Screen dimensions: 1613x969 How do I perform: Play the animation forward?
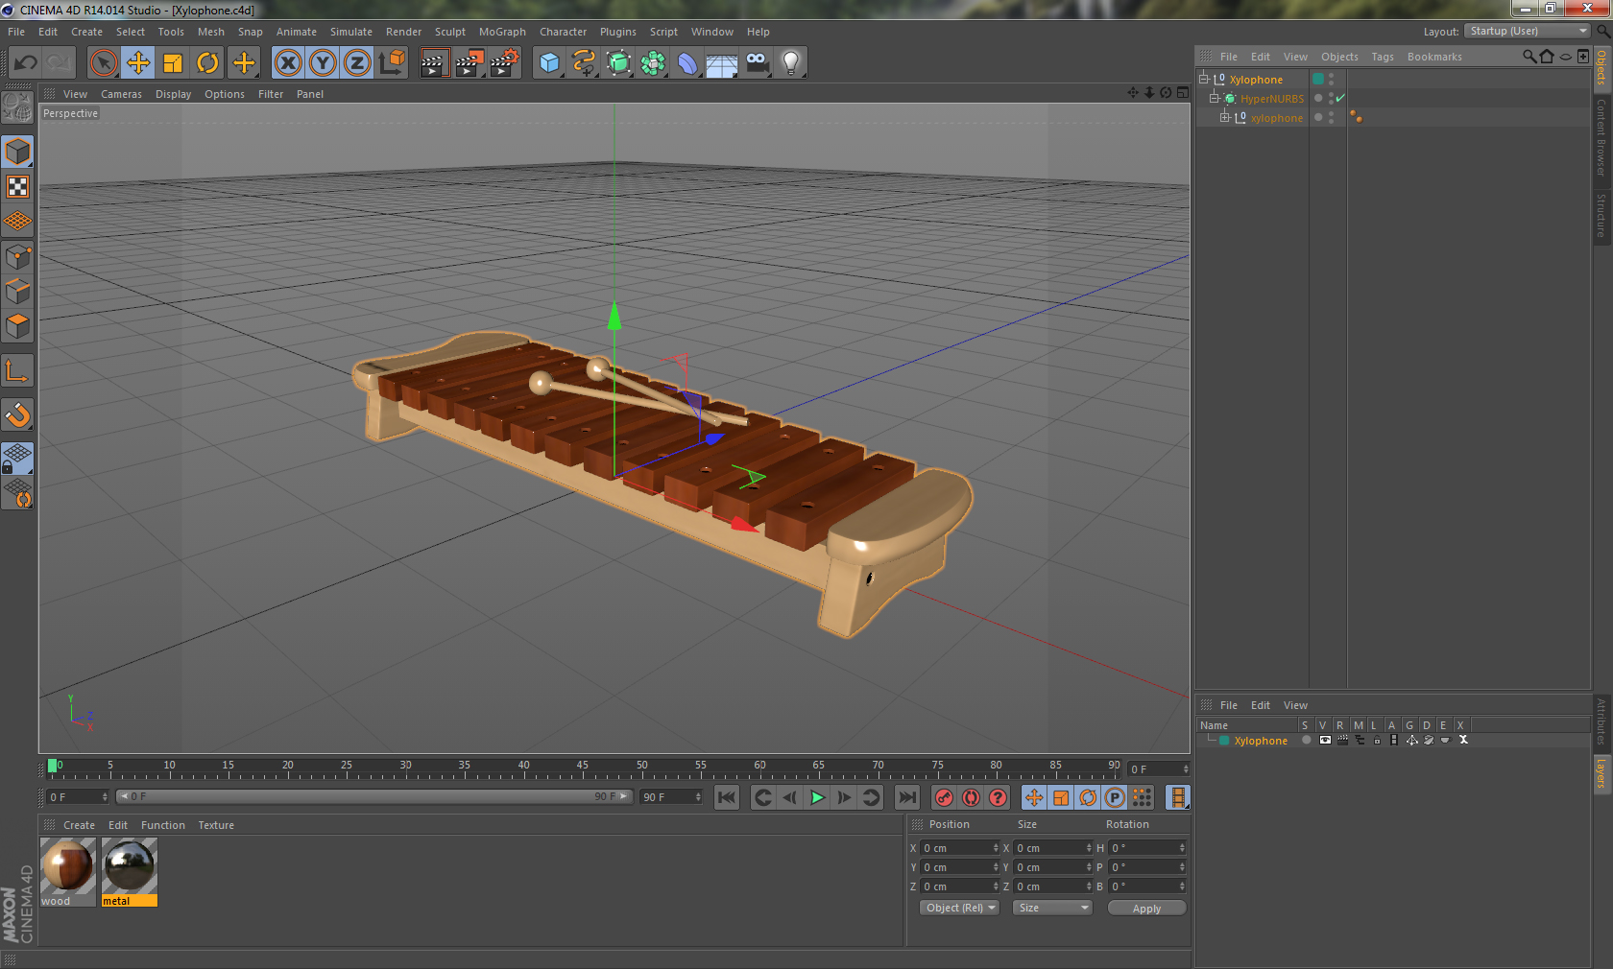coord(817,797)
